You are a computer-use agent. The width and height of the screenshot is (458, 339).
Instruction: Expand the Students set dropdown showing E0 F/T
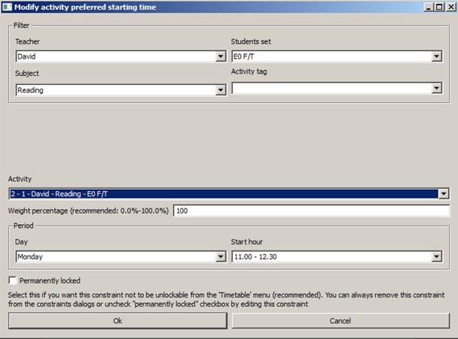click(336, 56)
